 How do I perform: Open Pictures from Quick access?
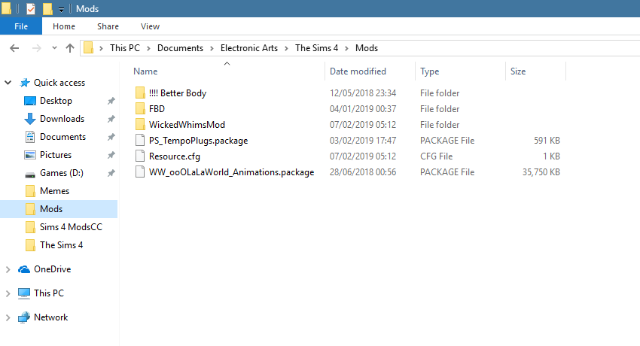56,155
